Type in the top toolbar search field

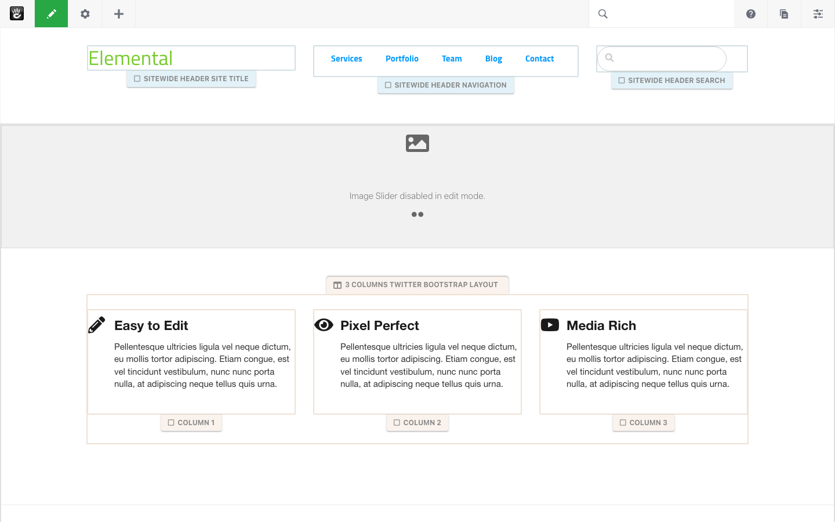point(662,14)
